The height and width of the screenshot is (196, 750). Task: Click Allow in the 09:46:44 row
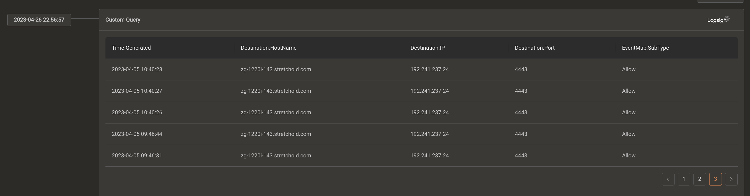coord(629,134)
